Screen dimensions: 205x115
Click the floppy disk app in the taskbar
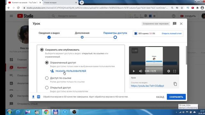(x=55, y=112)
